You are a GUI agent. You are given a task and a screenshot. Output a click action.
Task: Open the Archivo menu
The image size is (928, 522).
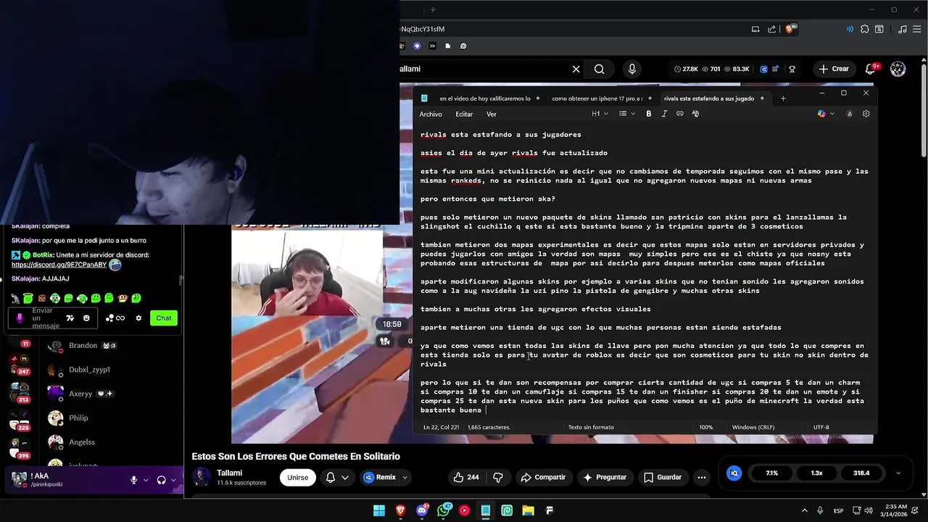(x=430, y=114)
